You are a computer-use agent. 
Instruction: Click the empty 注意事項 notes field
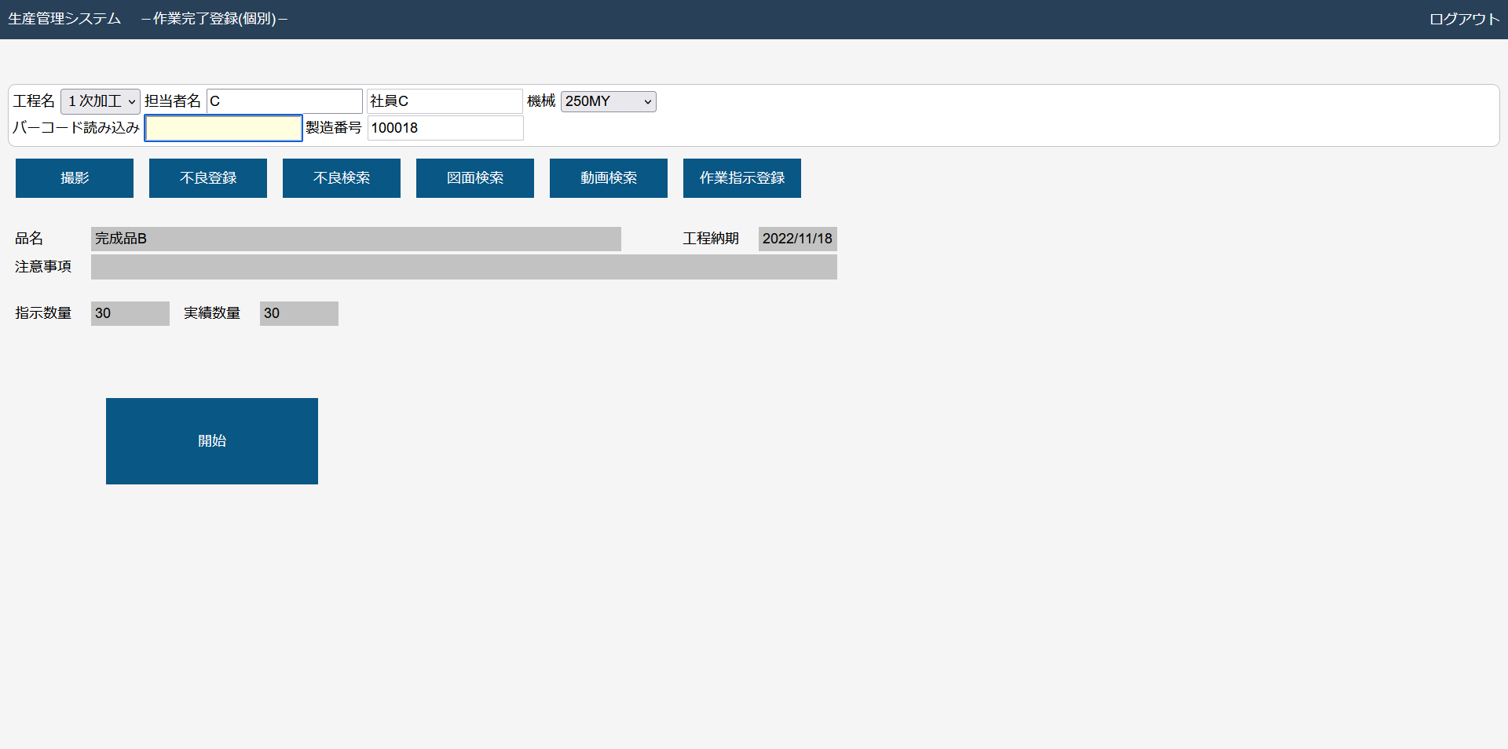(463, 267)
